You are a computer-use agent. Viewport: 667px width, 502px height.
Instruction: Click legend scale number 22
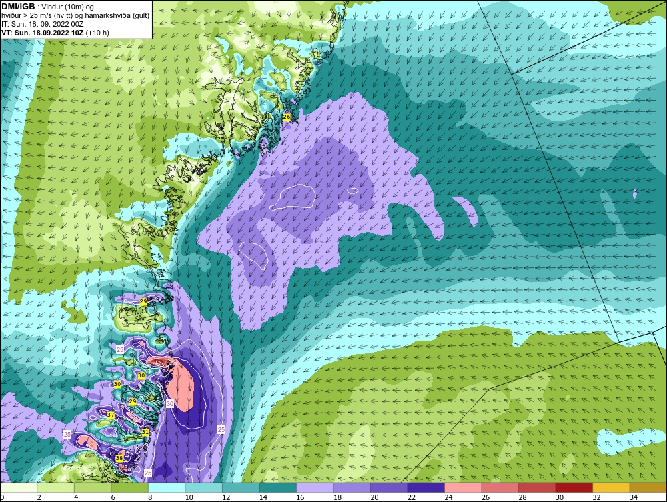tap(411, 497)
